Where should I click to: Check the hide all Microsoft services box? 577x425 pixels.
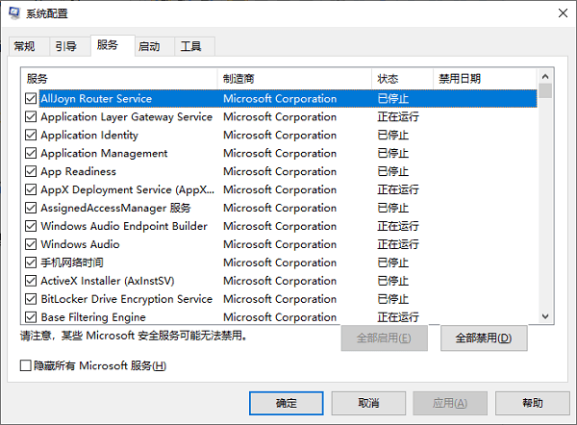(26, 365)
